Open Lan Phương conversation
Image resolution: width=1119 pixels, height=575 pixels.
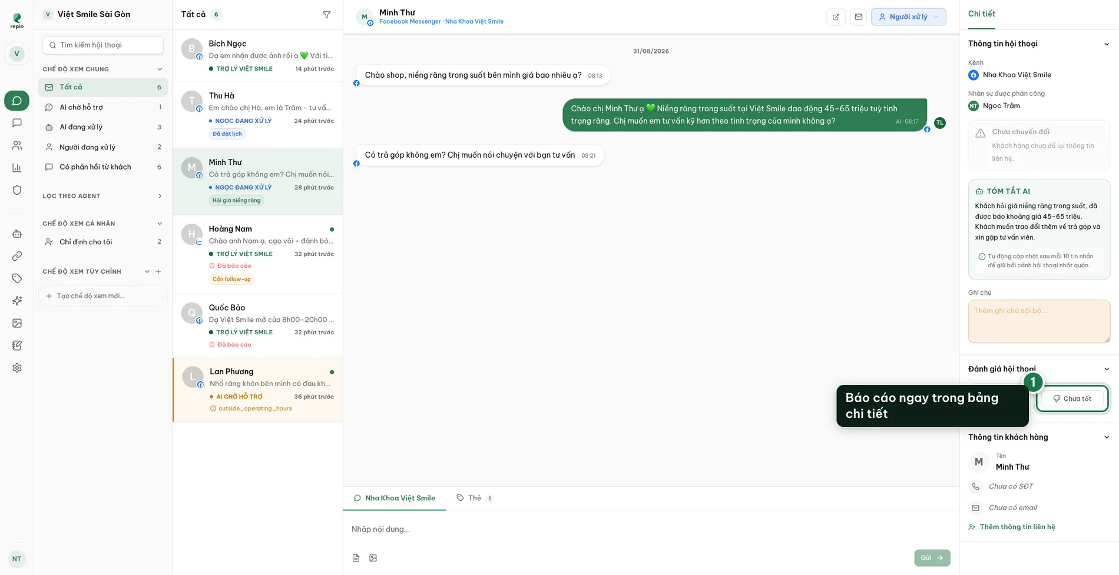[x=257, y=390]
